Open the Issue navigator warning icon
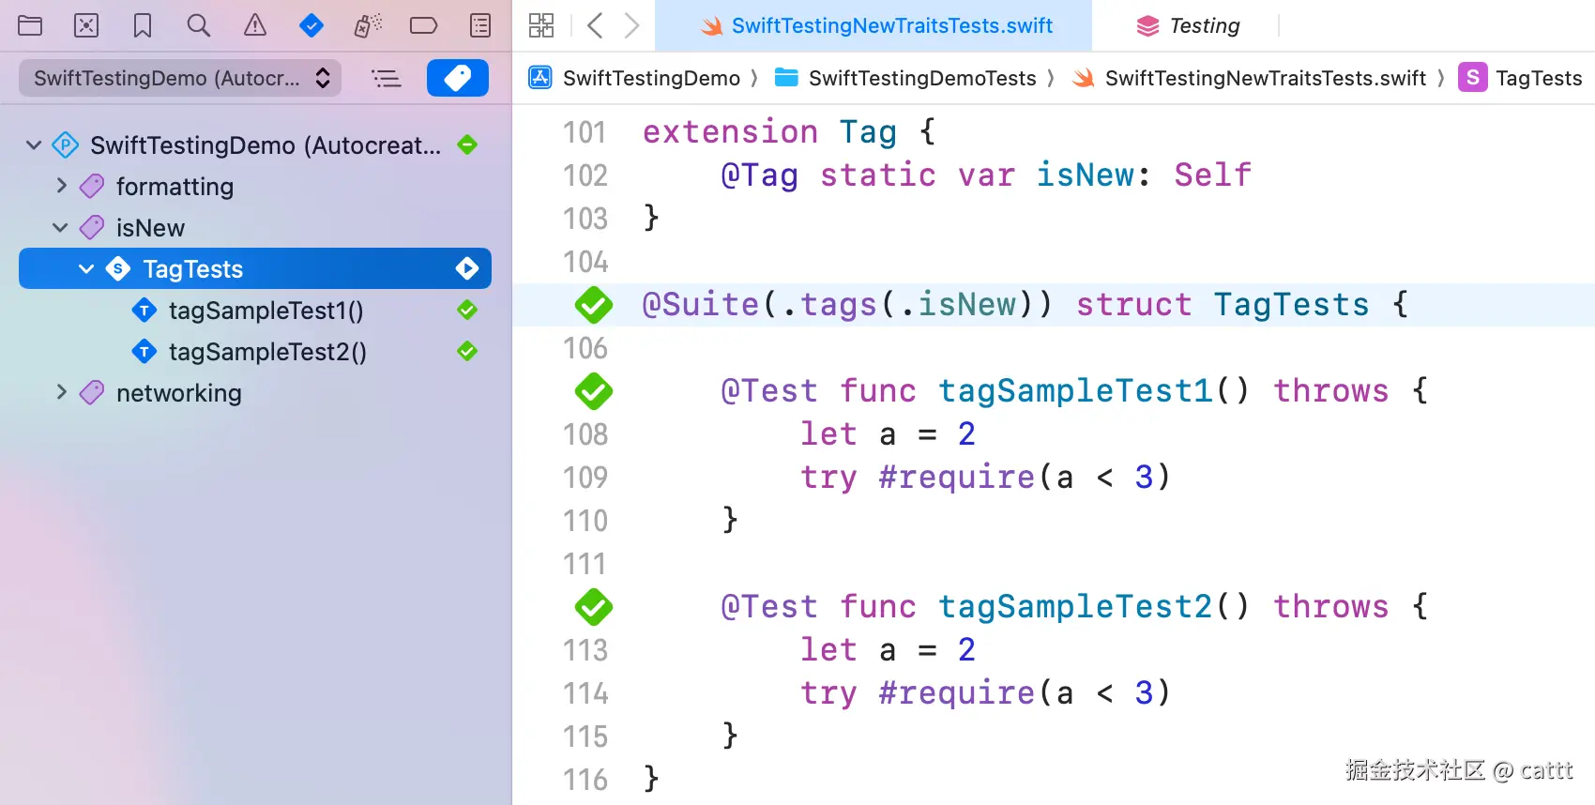The image size is (1595, 805). click(x=255, y=25)
